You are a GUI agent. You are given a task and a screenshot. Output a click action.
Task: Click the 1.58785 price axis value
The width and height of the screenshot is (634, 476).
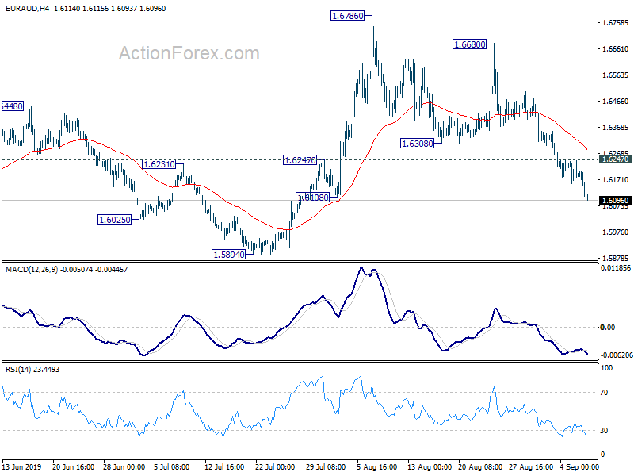(x=616, y=259)
